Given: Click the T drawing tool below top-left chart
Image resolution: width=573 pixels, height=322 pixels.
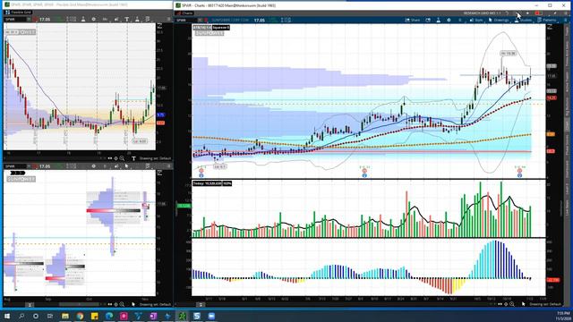Looking at the screenshot, I should 133,158.
